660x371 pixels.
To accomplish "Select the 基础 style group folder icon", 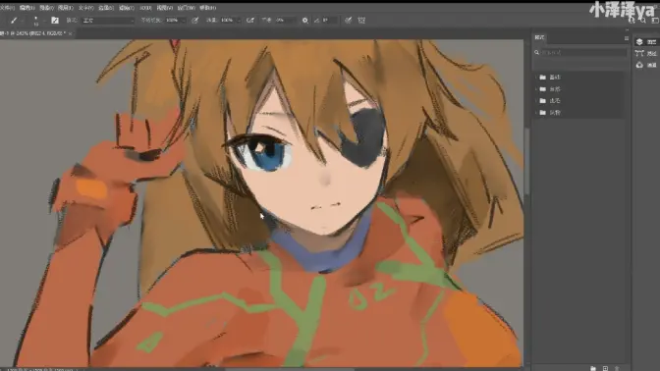I will tap(542, 78).
